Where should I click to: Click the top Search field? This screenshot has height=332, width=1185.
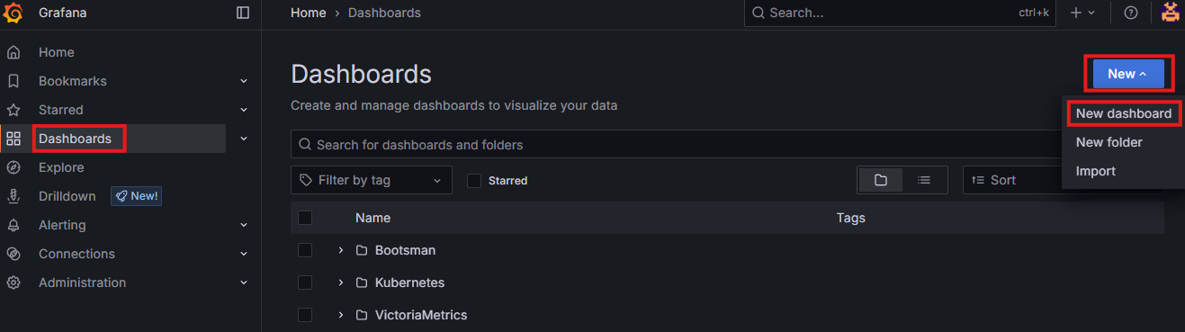pyautogui.click(x=901, y=13)
